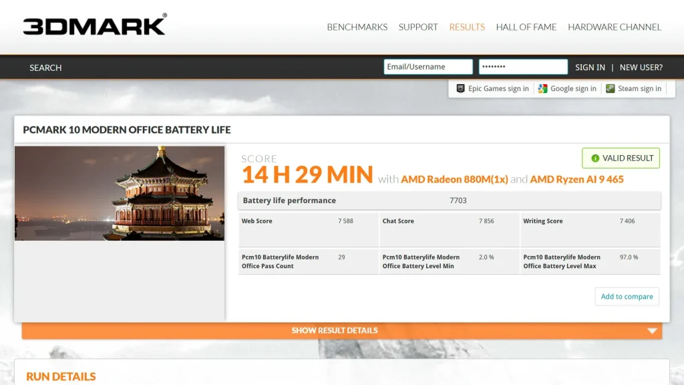The width and height of the screenshot is (684, 385).
Task: Click the Add to compare button
Action: 627,296
